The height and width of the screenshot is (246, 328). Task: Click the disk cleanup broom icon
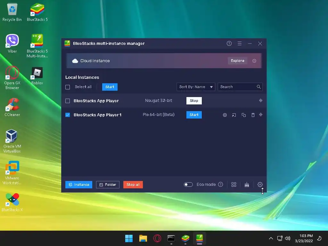tap(247, 184)
